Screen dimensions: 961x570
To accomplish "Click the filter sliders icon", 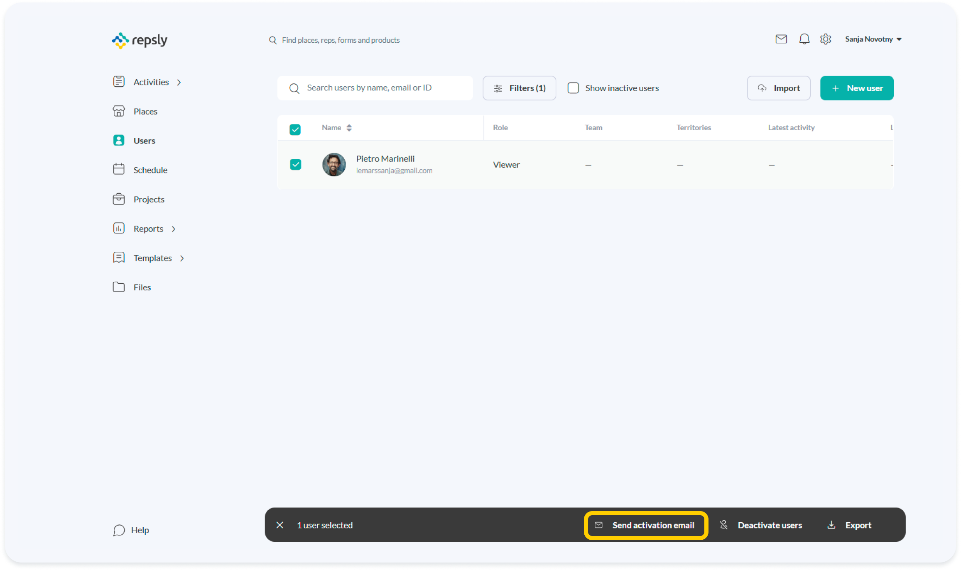I will point(498,88).
